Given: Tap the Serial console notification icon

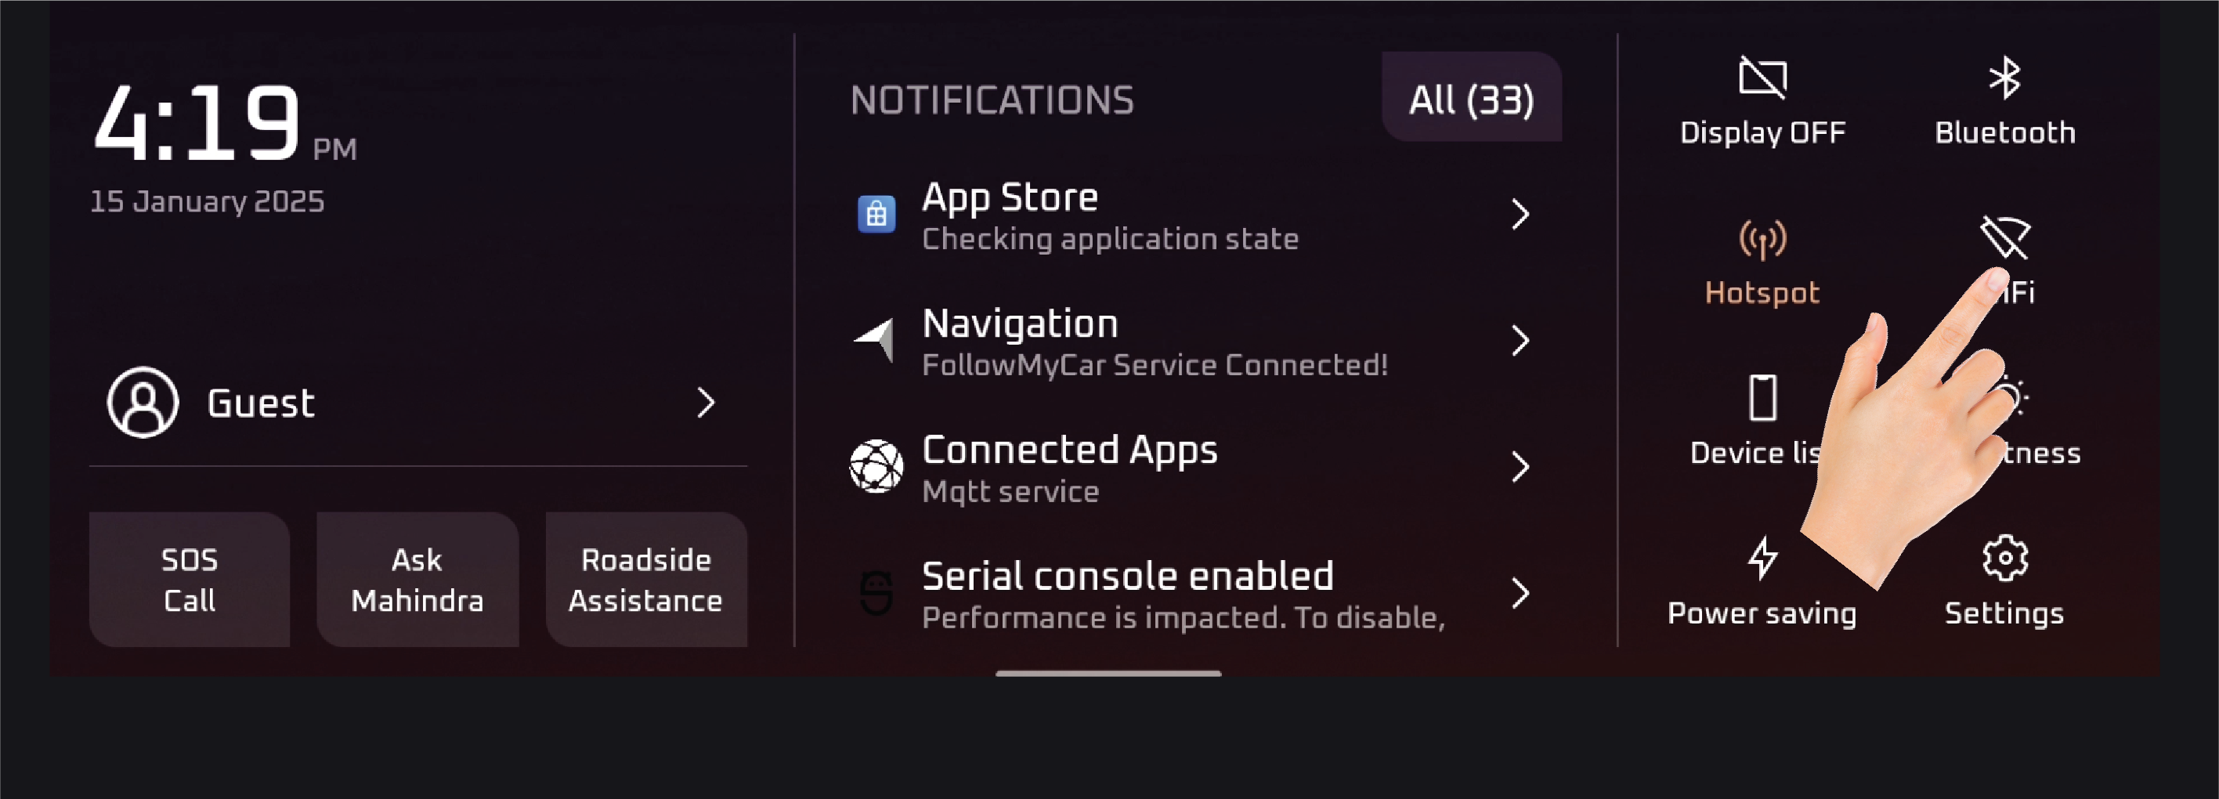Looking at the screenshot, I should pos(876,593).
